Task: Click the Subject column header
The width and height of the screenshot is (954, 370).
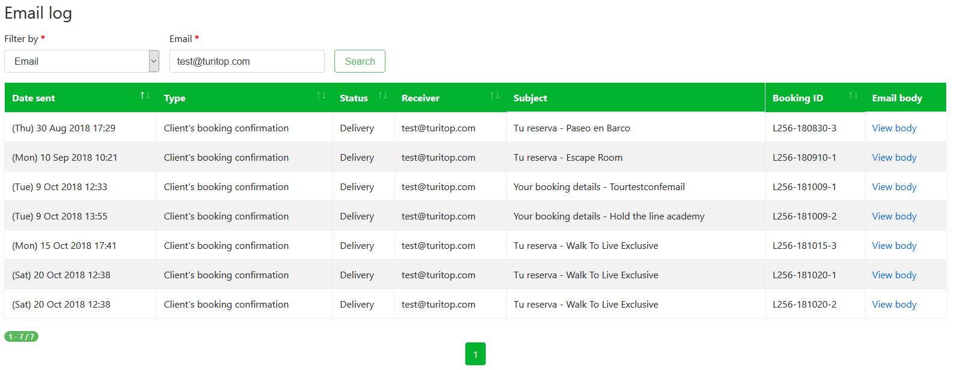Action: [530, 98]
